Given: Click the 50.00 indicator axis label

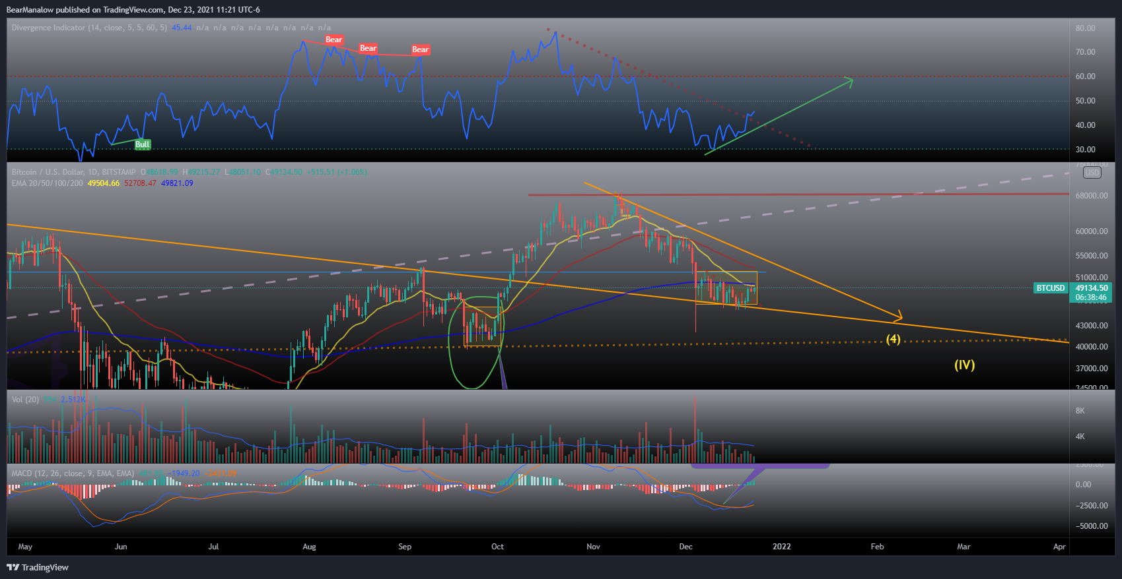Looking at the screenshot, I should (x=1086, y=101).
